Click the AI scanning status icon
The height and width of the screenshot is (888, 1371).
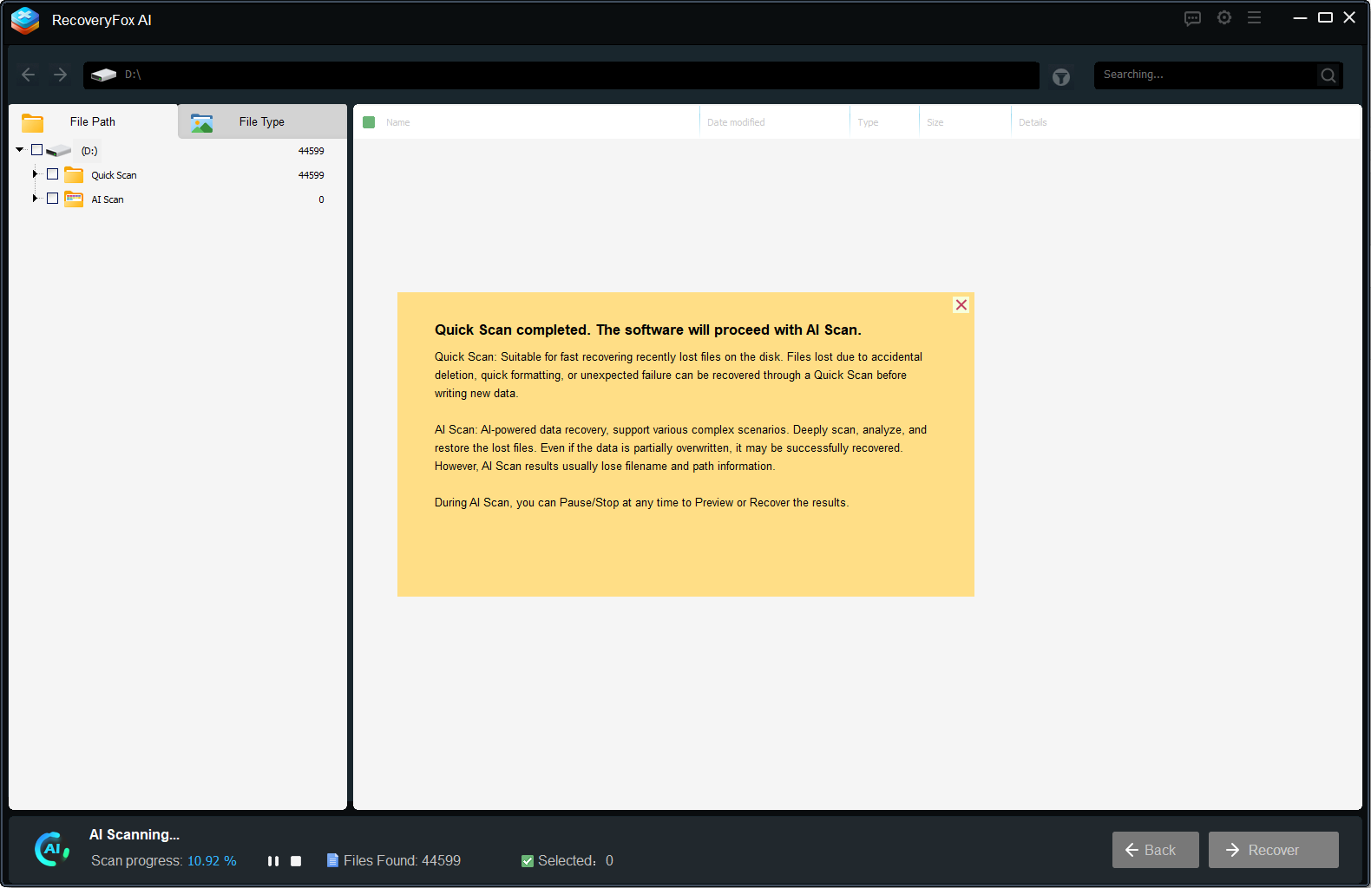coord(51,849)
